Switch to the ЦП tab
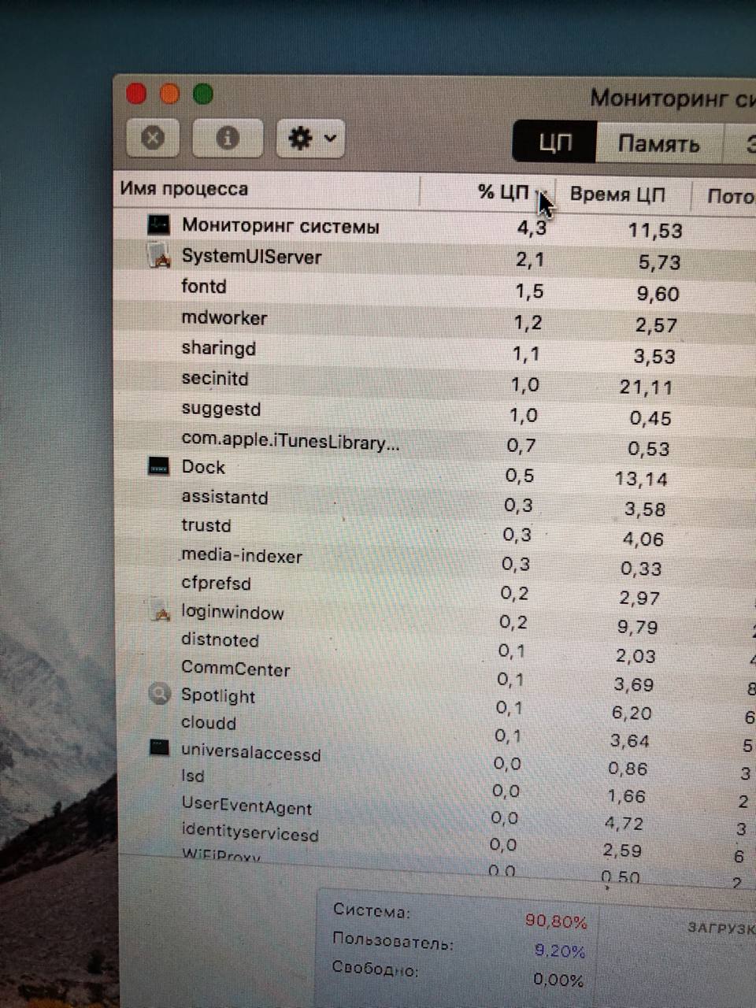The height and width of the screenshot is (1008, 756). [555, 143]
